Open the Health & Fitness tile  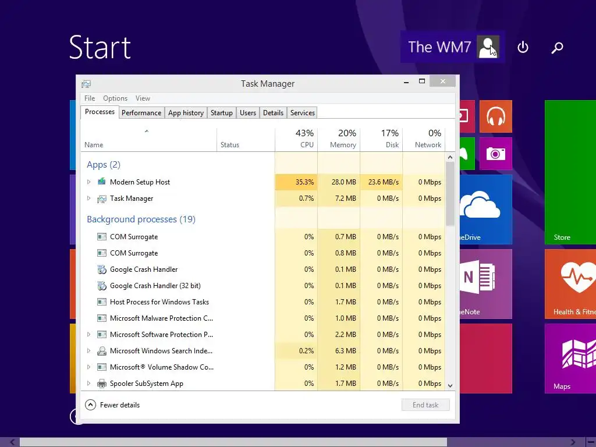[x=570, y=284]
